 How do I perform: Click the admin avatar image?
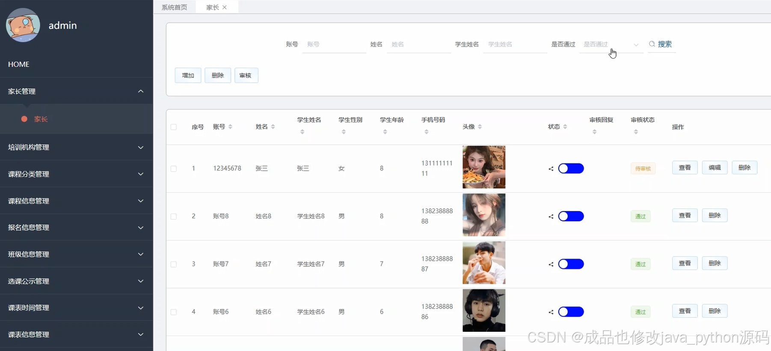(23, 25)
